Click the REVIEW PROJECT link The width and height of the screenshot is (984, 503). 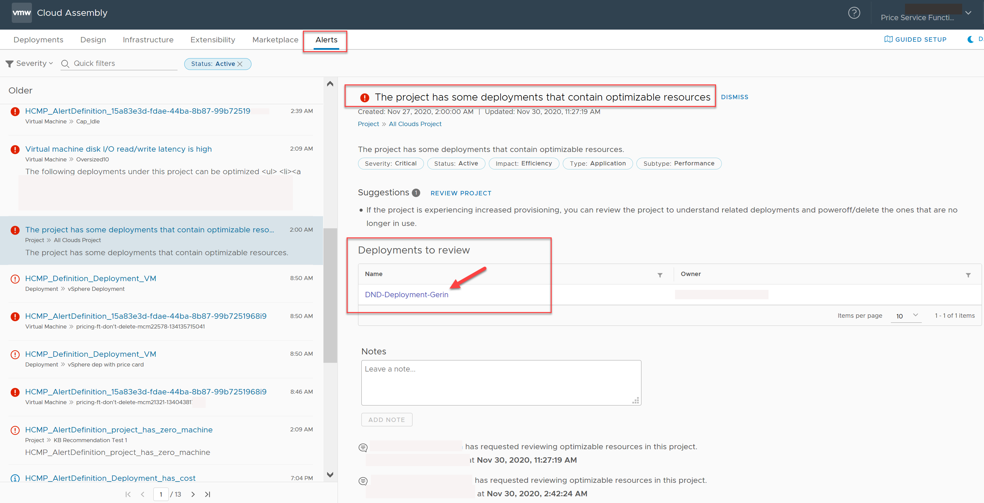[461, 192]
